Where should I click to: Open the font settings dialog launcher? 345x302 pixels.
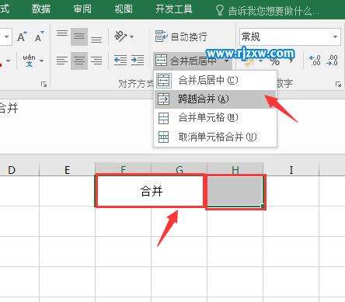click(44, 84)
